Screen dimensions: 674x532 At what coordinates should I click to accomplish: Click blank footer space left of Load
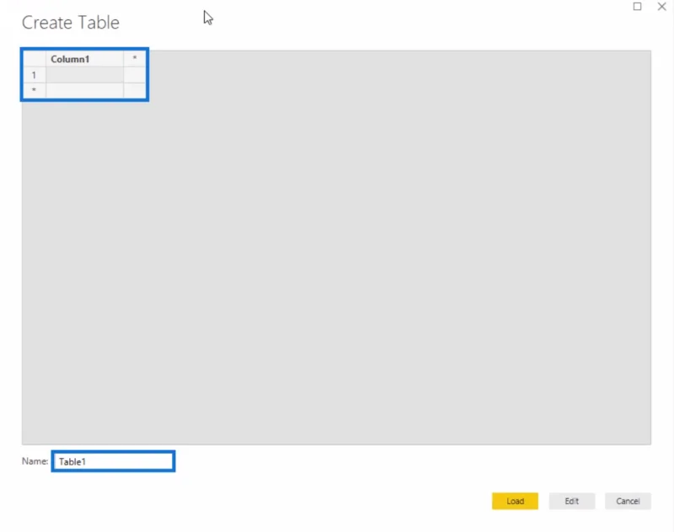click(x=333, y=501)
